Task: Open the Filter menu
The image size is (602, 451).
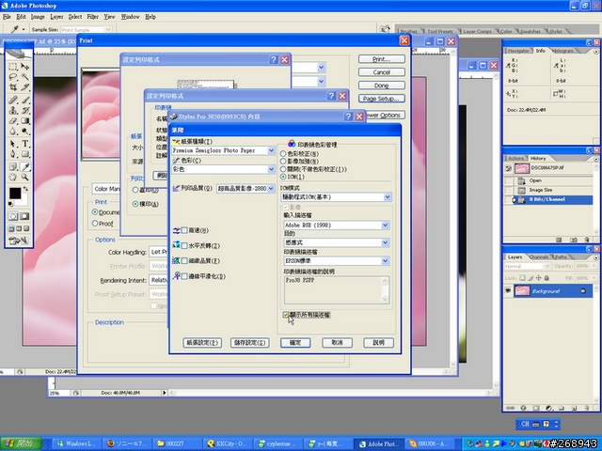Action: [x=92, y=17]
